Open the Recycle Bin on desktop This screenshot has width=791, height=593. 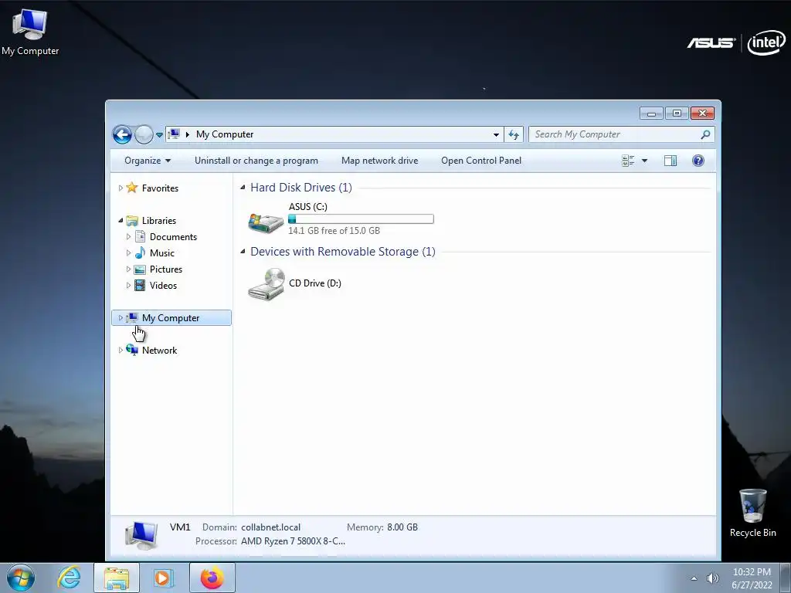coord(752,513)
